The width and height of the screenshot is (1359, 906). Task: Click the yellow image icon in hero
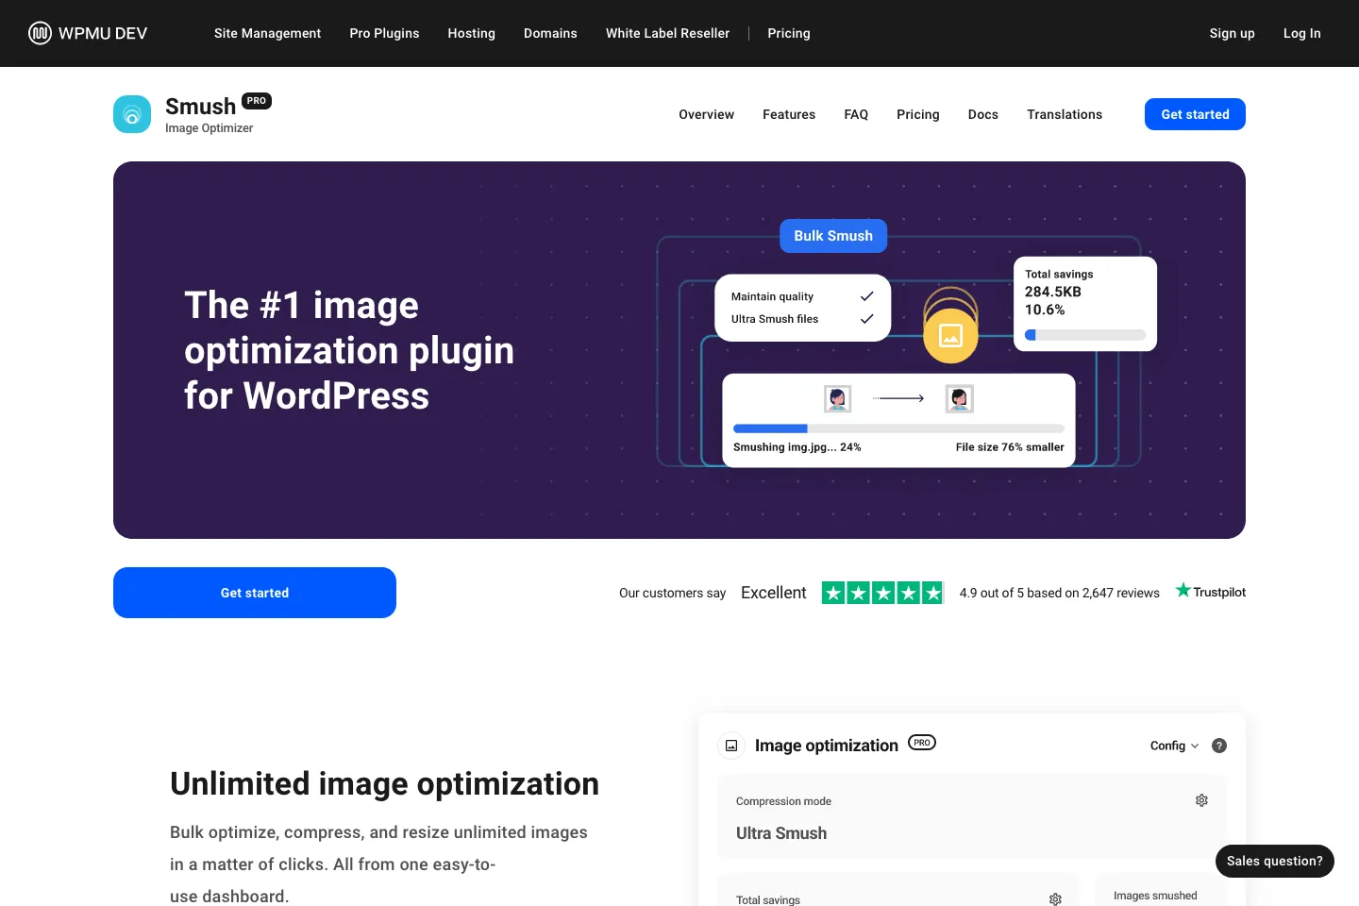[x=950, y=335]
